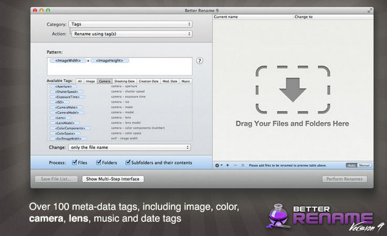
Task: Click Show Multi-Step Interface button
Action: click(113, 179)
